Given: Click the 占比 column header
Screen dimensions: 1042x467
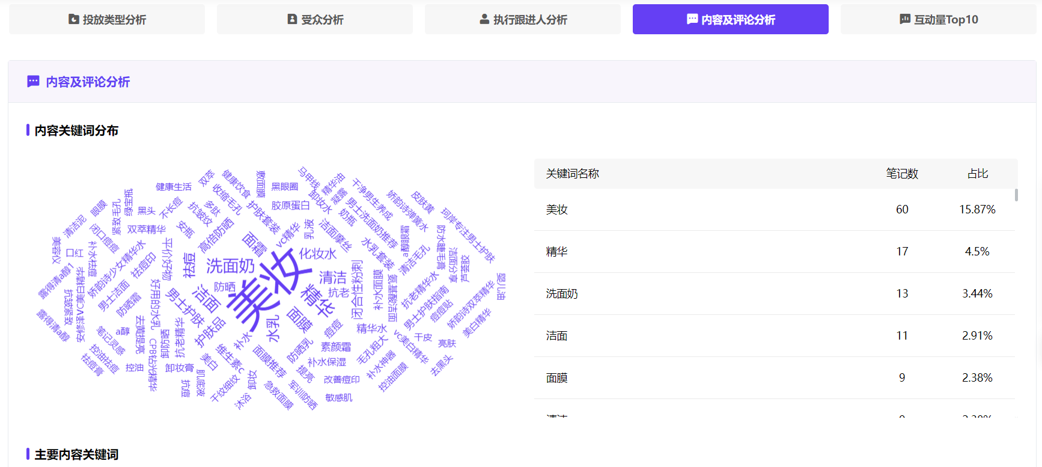Looking at the screenshot, I should [x=978, y=174].
